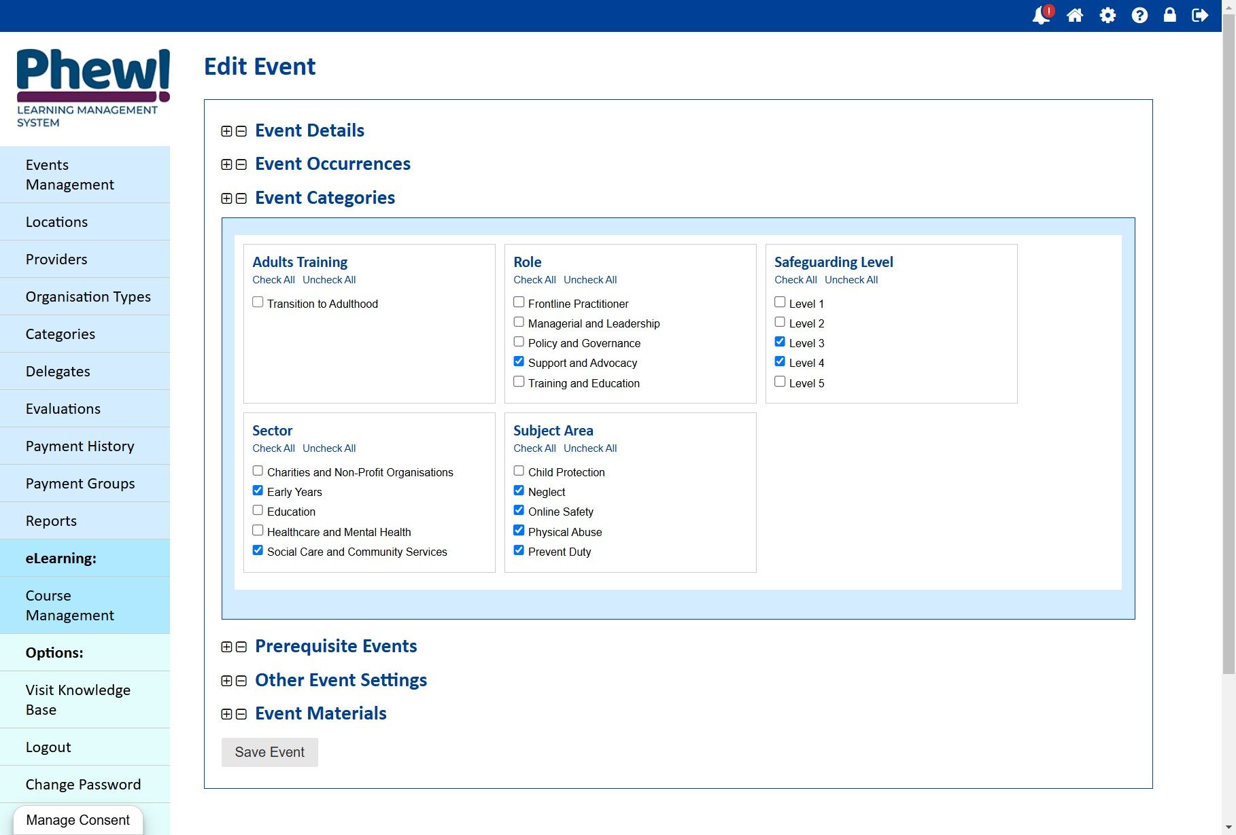Open Reports sidebar item
Image resolution: width=1236 pixels, height=835 pixels.
tap(85, 521)
